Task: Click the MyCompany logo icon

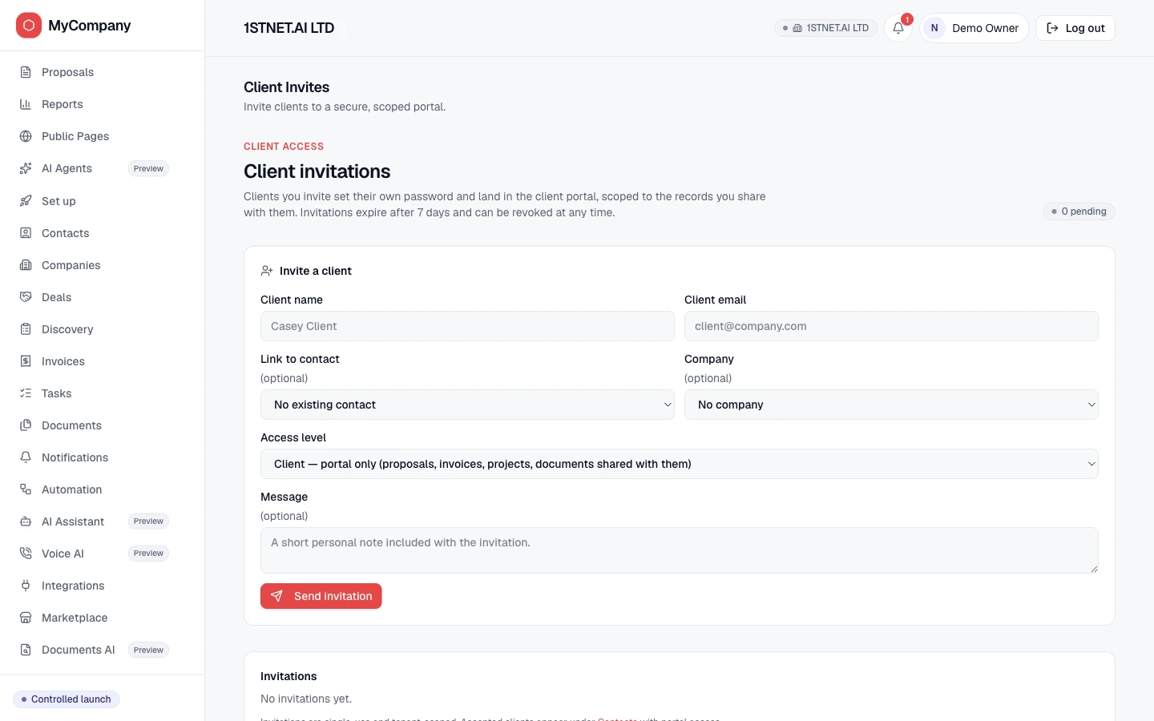Action: coord(29,26)
